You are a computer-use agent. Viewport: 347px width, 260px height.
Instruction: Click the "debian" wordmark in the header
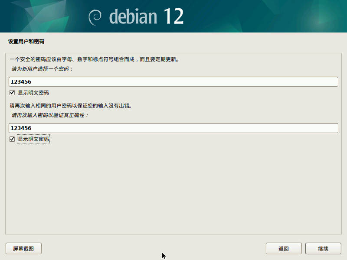click(133, 16)
